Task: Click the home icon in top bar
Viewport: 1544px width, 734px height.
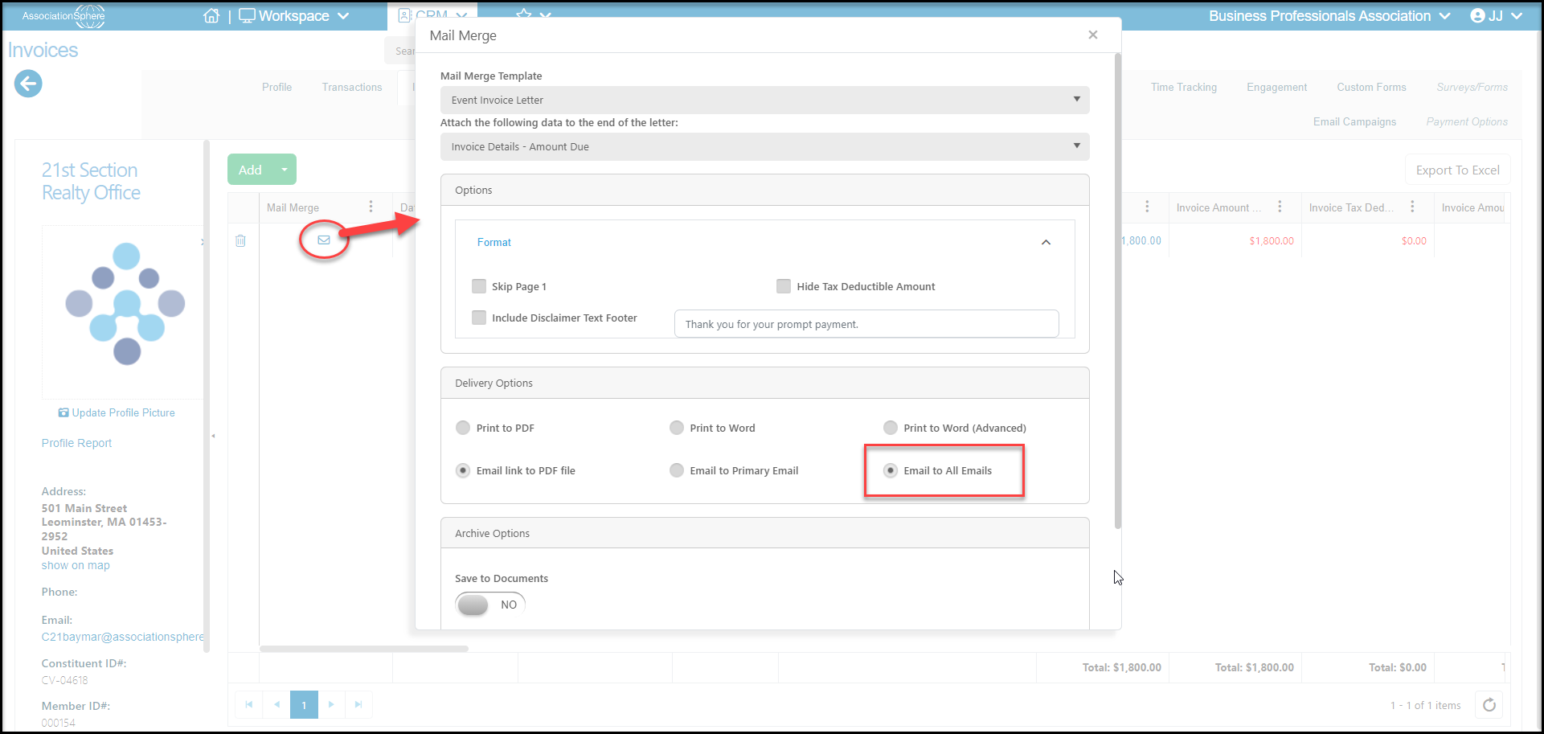Action: click(211, 16)
